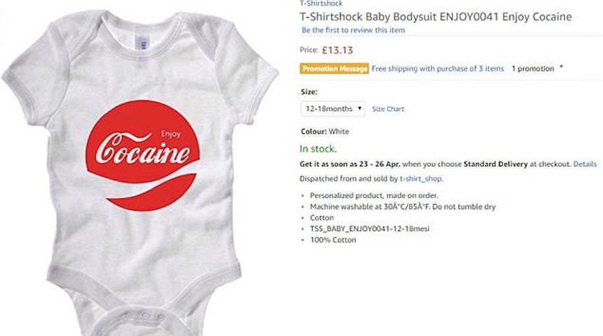Click the Standard Delivery text
The height and width of the screenshot is (336, 603).
coord(495,164)
